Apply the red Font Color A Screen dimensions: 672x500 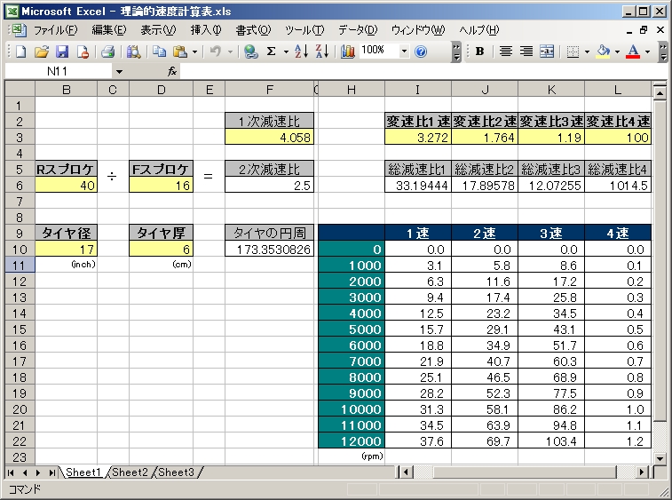coord(633,52)
